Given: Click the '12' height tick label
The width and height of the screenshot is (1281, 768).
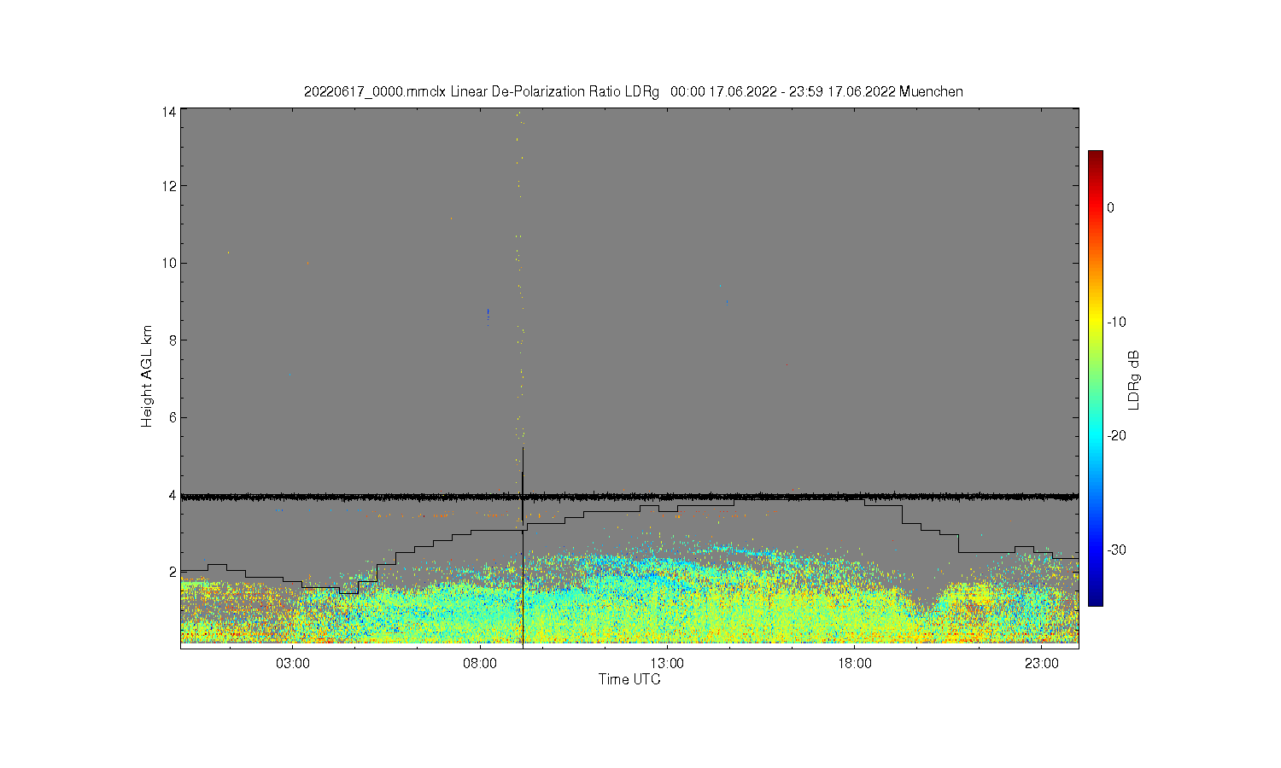Looking at the screenshot, I should [x=170, y=186].
